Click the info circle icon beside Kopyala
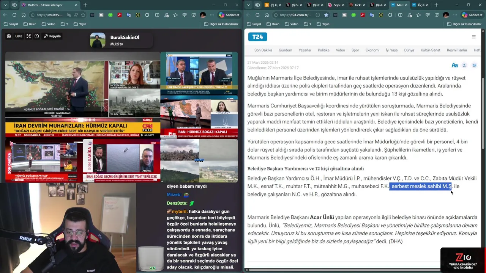The width and height of the screenshot is (486, 273). (37, 36)
